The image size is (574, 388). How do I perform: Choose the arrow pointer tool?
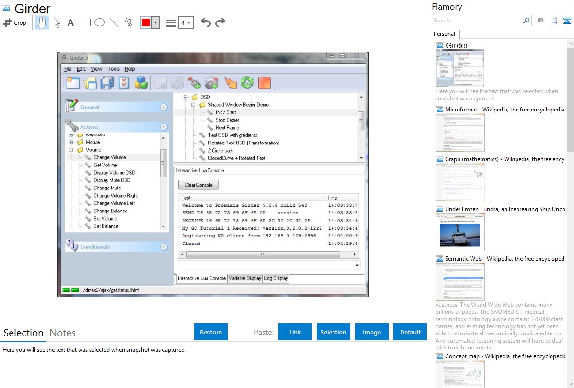coord(57,22)
